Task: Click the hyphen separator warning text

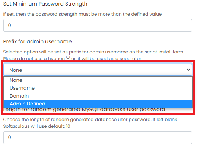Action: pyautogui.click(x=72, y=58)
